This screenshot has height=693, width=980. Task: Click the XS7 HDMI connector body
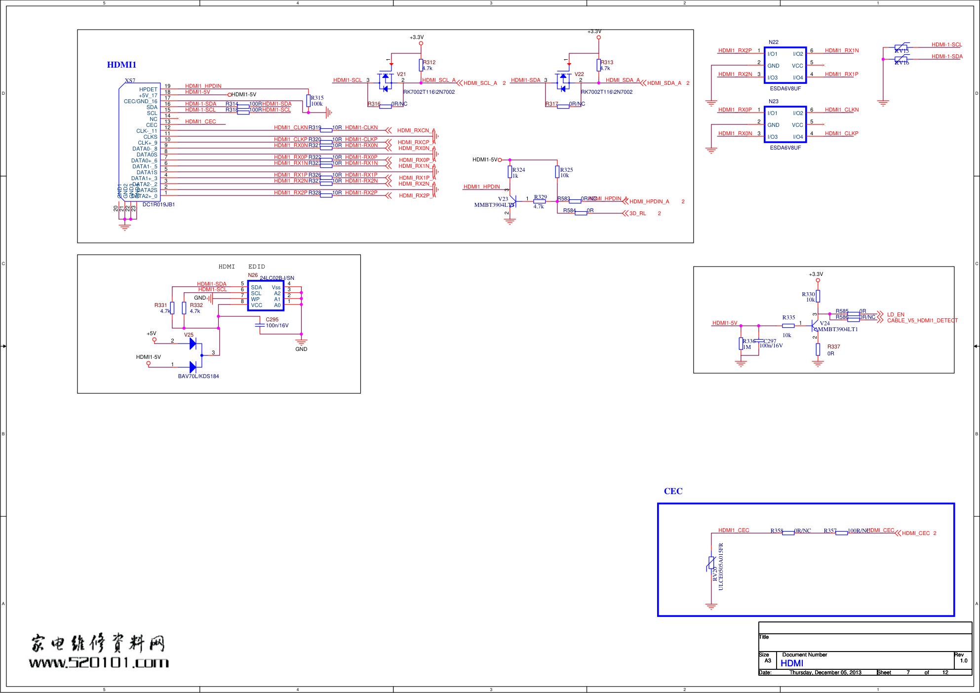(x=139, y=142)
